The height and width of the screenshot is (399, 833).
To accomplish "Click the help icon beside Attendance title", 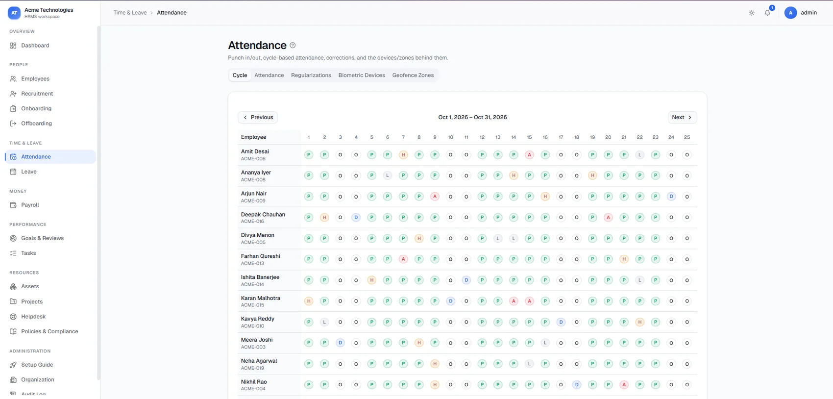I will click(x=293, y=45).
